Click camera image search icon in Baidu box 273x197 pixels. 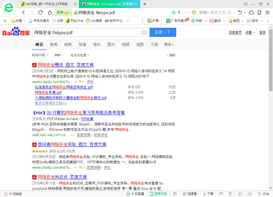(144, 32)
